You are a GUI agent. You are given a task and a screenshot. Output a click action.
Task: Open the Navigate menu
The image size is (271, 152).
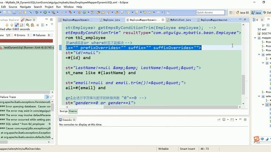click(x=25, y=7)
